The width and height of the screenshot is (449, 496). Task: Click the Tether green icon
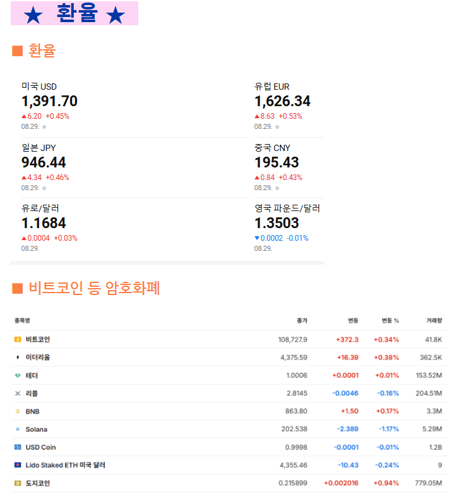(18, 375)
